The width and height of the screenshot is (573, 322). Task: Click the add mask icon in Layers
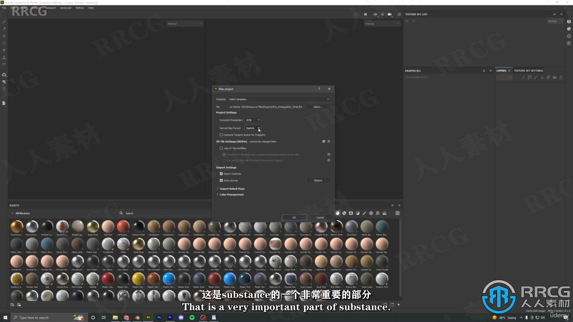pos(529,77)
